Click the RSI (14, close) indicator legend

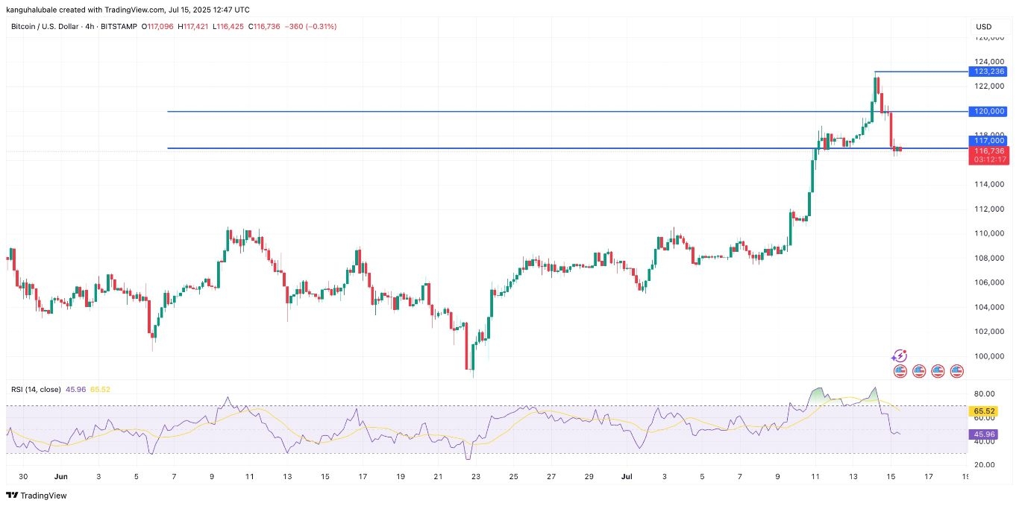(35, 389)
